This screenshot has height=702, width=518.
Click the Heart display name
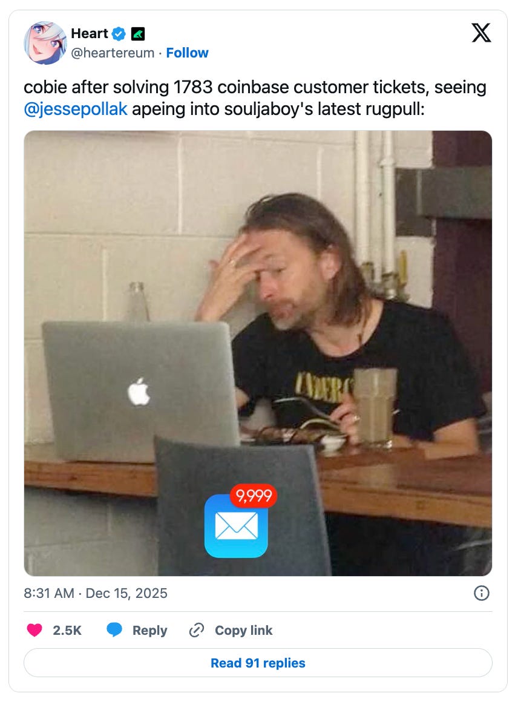(x=89, y=33)
